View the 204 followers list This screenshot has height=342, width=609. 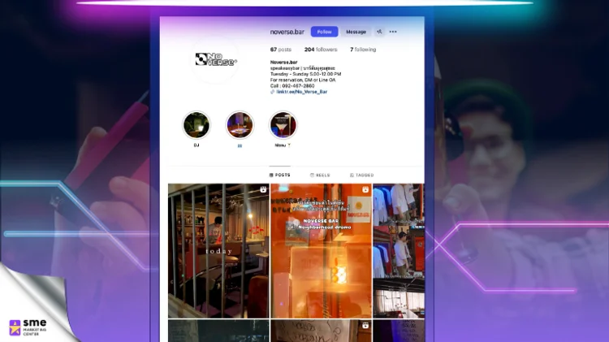[321, 50]
